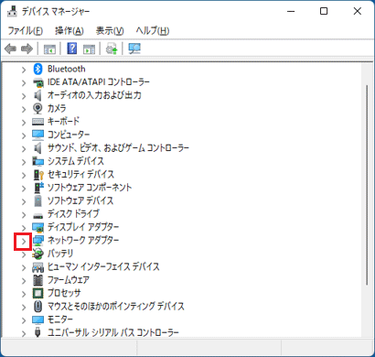Open the ヘルプ(H) menu
Image resolution: width=375 pixels, height=357 pixels.
click(x=153, y=31)
